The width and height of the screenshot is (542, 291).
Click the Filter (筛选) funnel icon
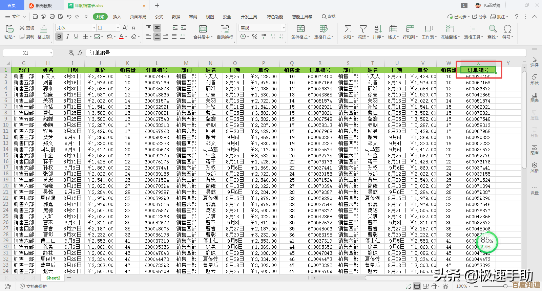click(363, 29)
